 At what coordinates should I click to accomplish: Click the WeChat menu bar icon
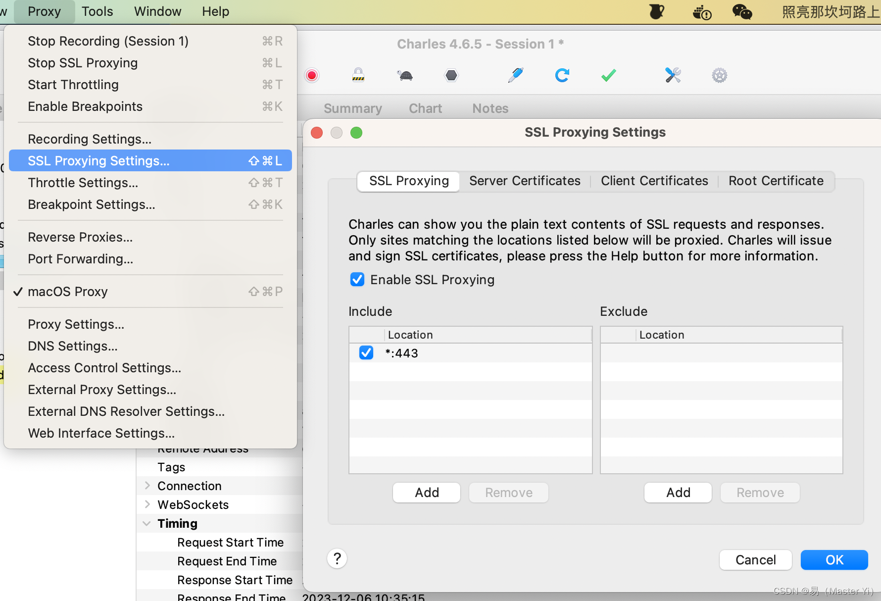point(742,11)
